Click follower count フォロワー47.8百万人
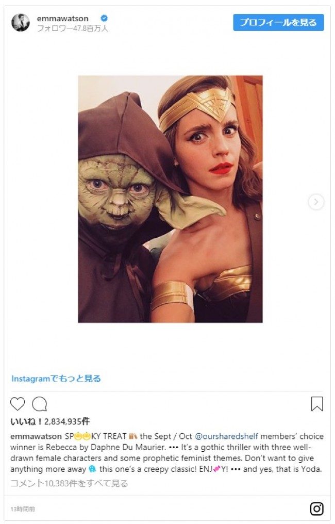335x524 pixels. click(x=73, y=28)
